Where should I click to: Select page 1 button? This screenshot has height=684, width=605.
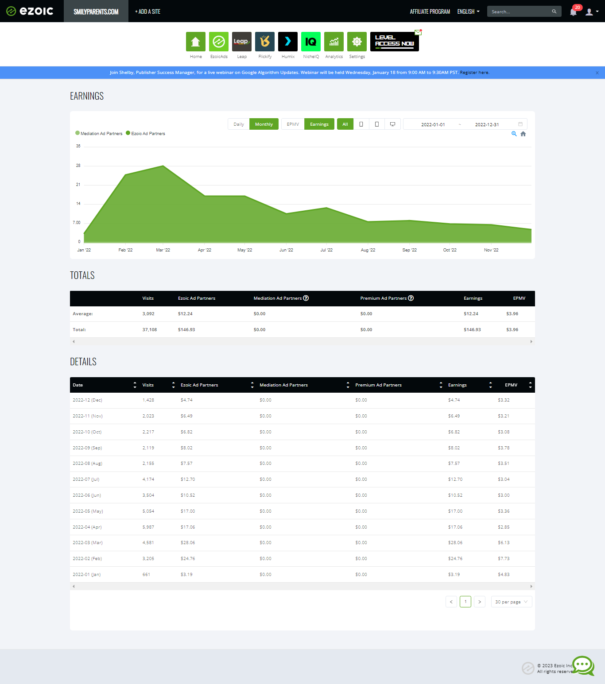465,602
